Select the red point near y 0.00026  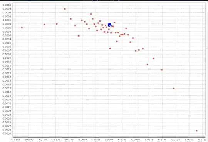(x=91, y=14)
